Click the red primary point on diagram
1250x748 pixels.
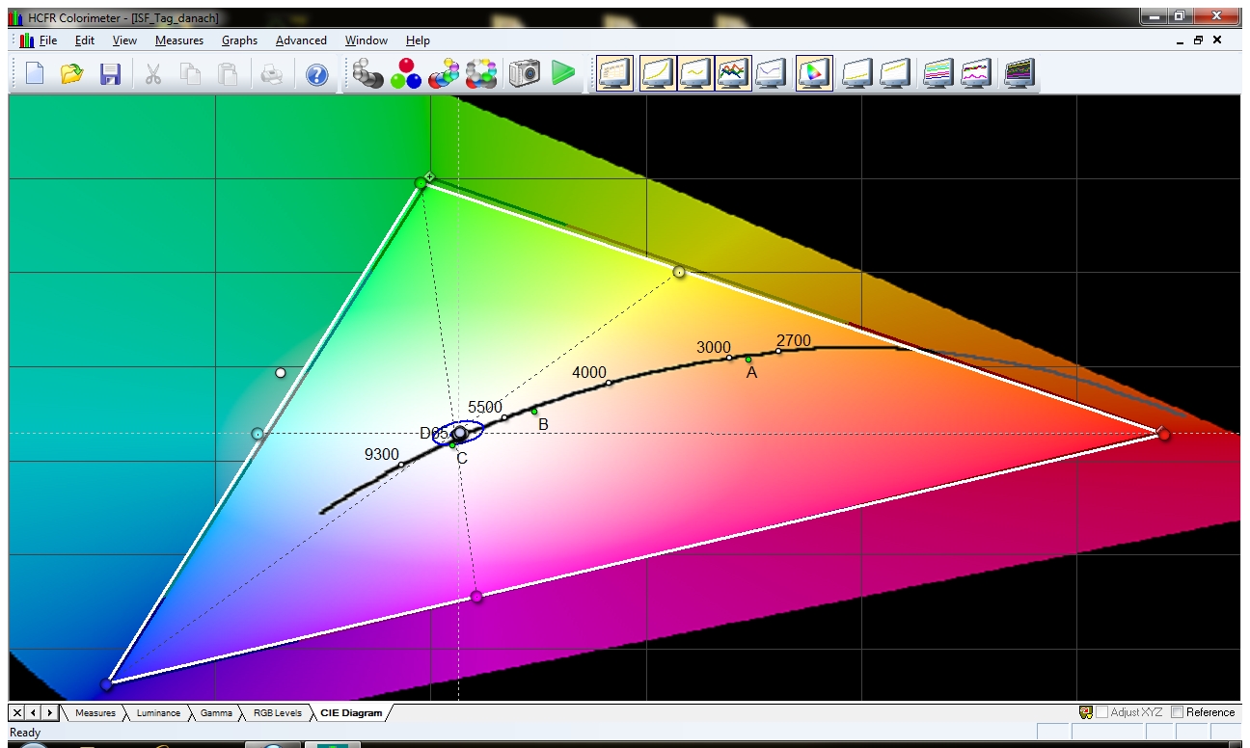[x=1164, y=435]
